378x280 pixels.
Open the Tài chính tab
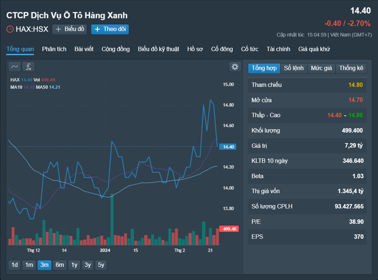pyautogui.click(x=278, y=49)
